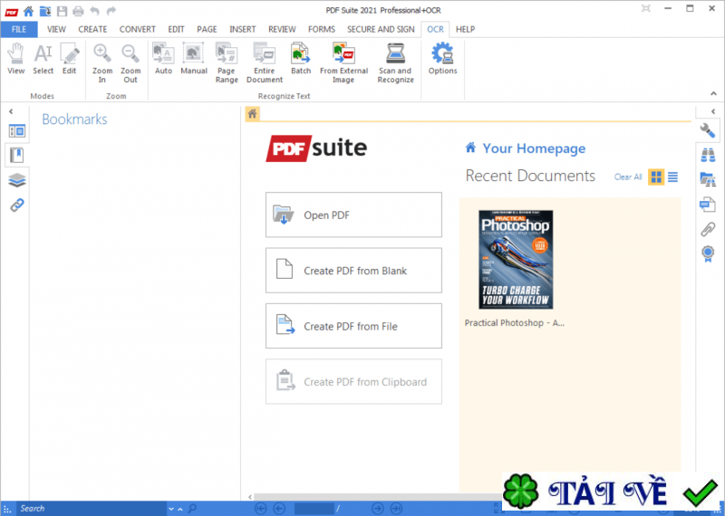The width and height of the screenshot is (725, 516).
Task: Click the Zoom In magnifier
Action: (102, 63)
